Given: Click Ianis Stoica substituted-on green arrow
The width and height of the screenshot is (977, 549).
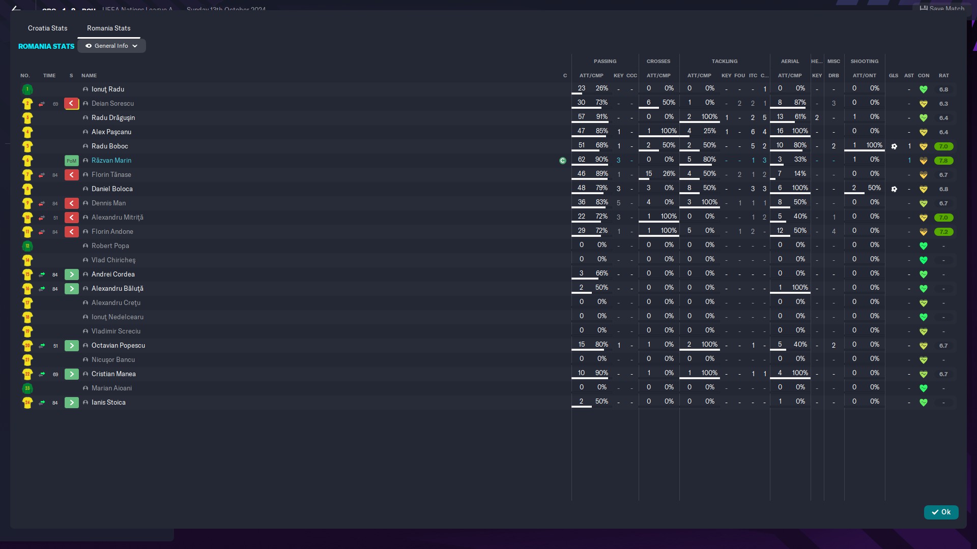Looking at the screenshot, I should pos(71,402).
